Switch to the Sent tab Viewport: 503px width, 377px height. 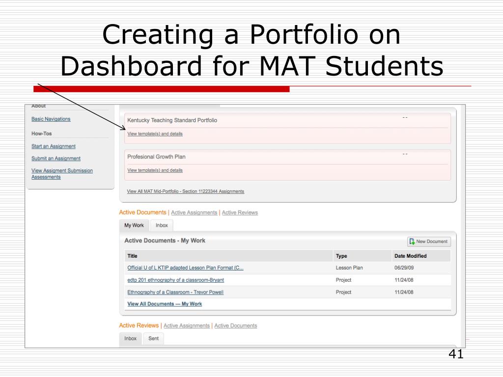click(153, 339)
